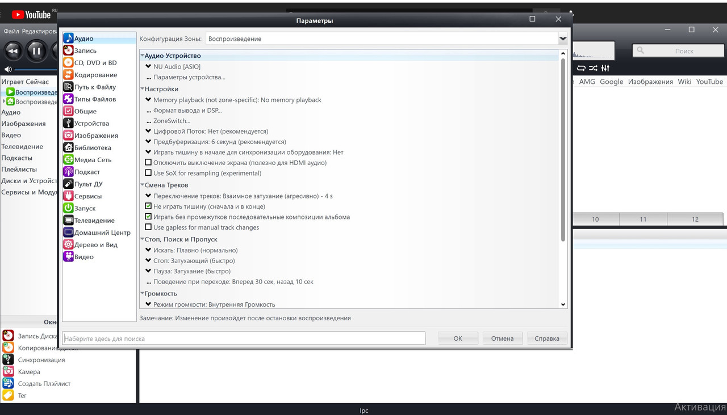Expand the Предбуферизация option list
The image size is (727, 415).
pyautogui.click(x=148, y=142)
